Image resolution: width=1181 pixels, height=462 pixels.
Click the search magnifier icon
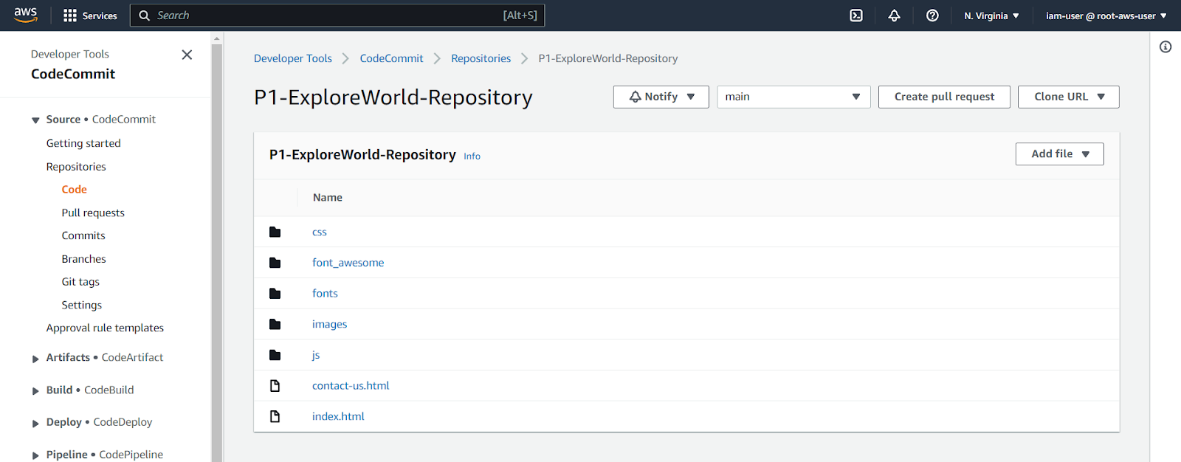(x=144, y=15)
